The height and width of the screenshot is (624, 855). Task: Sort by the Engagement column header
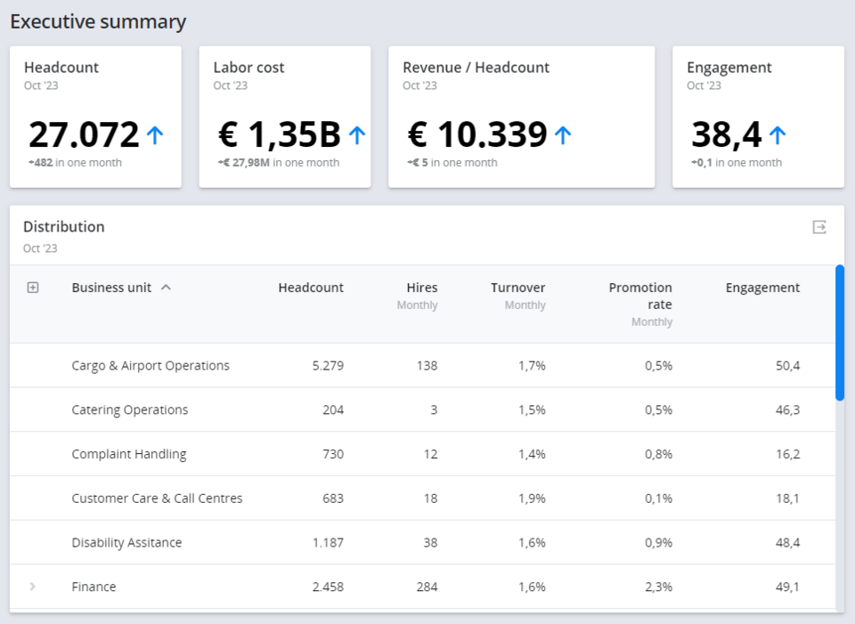click(x=761, y=287)
